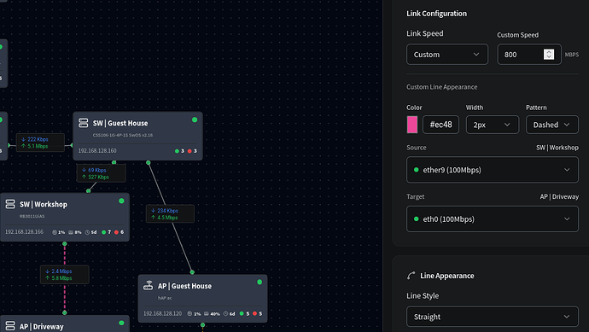The width and height of the screenshot is (589, 332).
Task: Click IP address 192.168.128.166
Action: [24, 232]
